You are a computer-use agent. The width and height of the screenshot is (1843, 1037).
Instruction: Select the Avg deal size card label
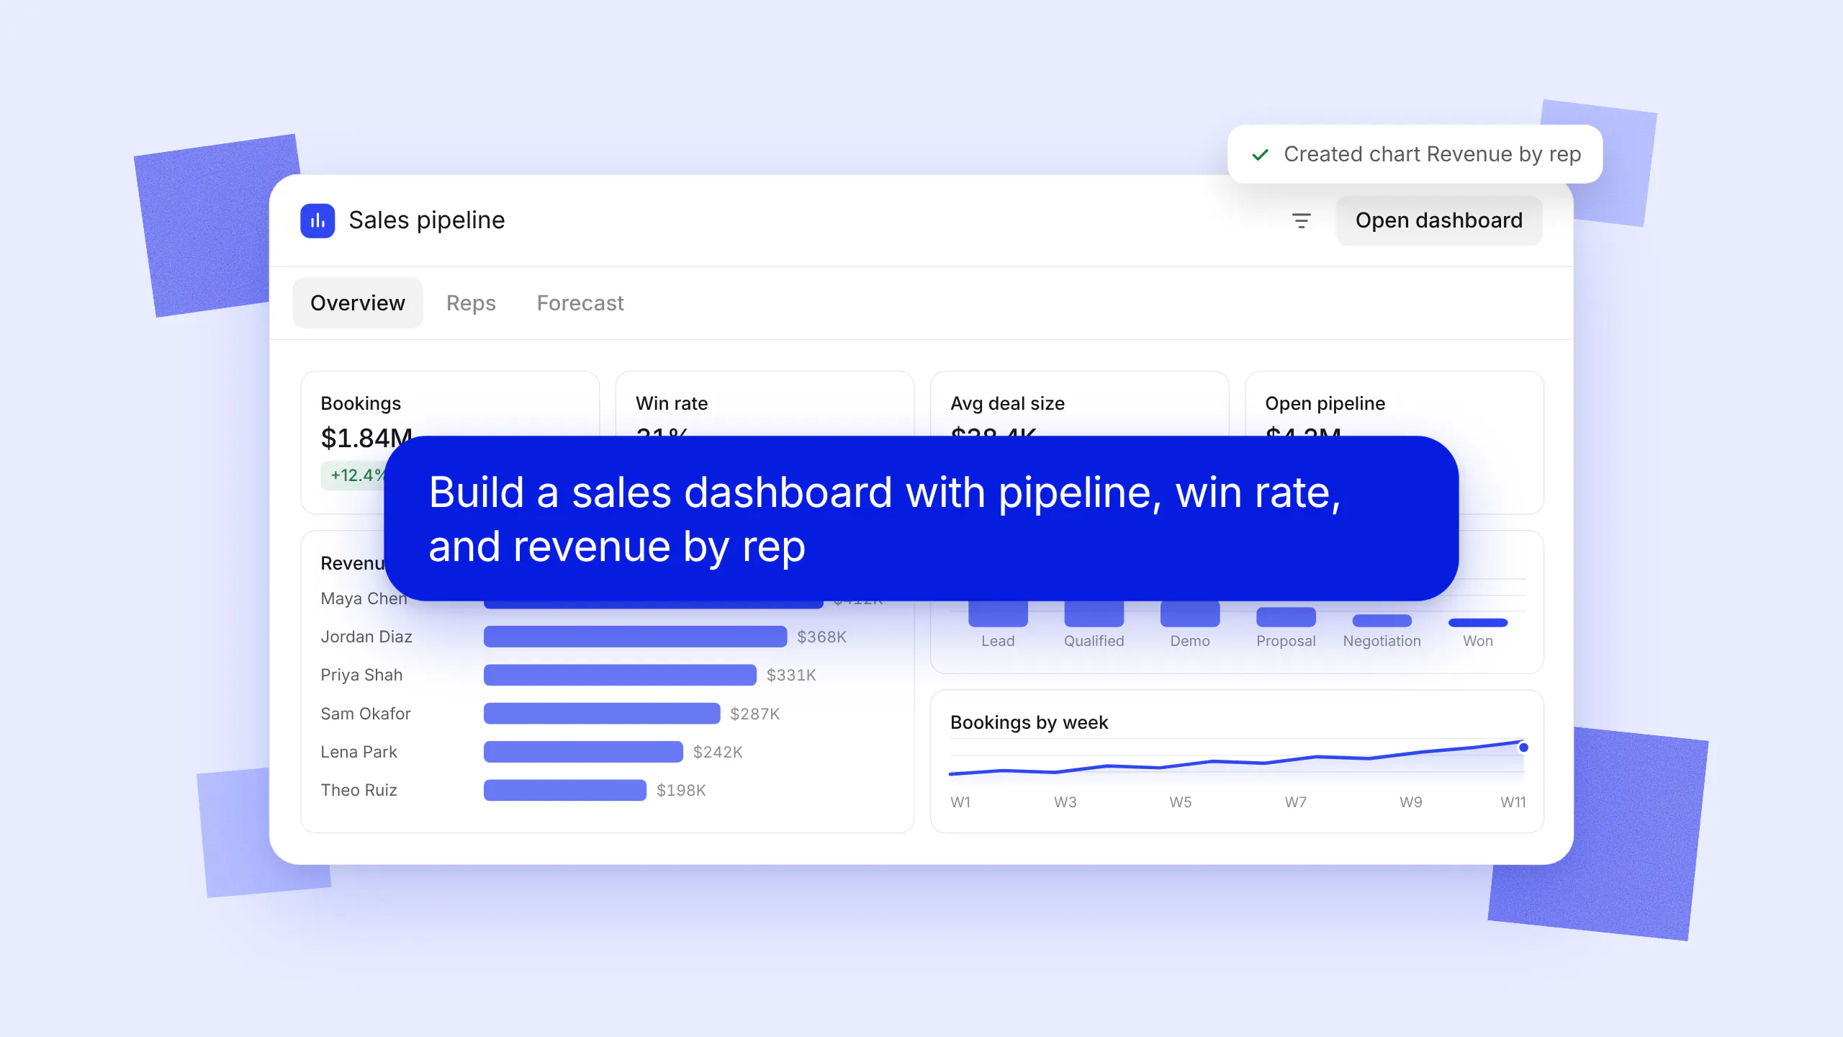pos(1007,403)
